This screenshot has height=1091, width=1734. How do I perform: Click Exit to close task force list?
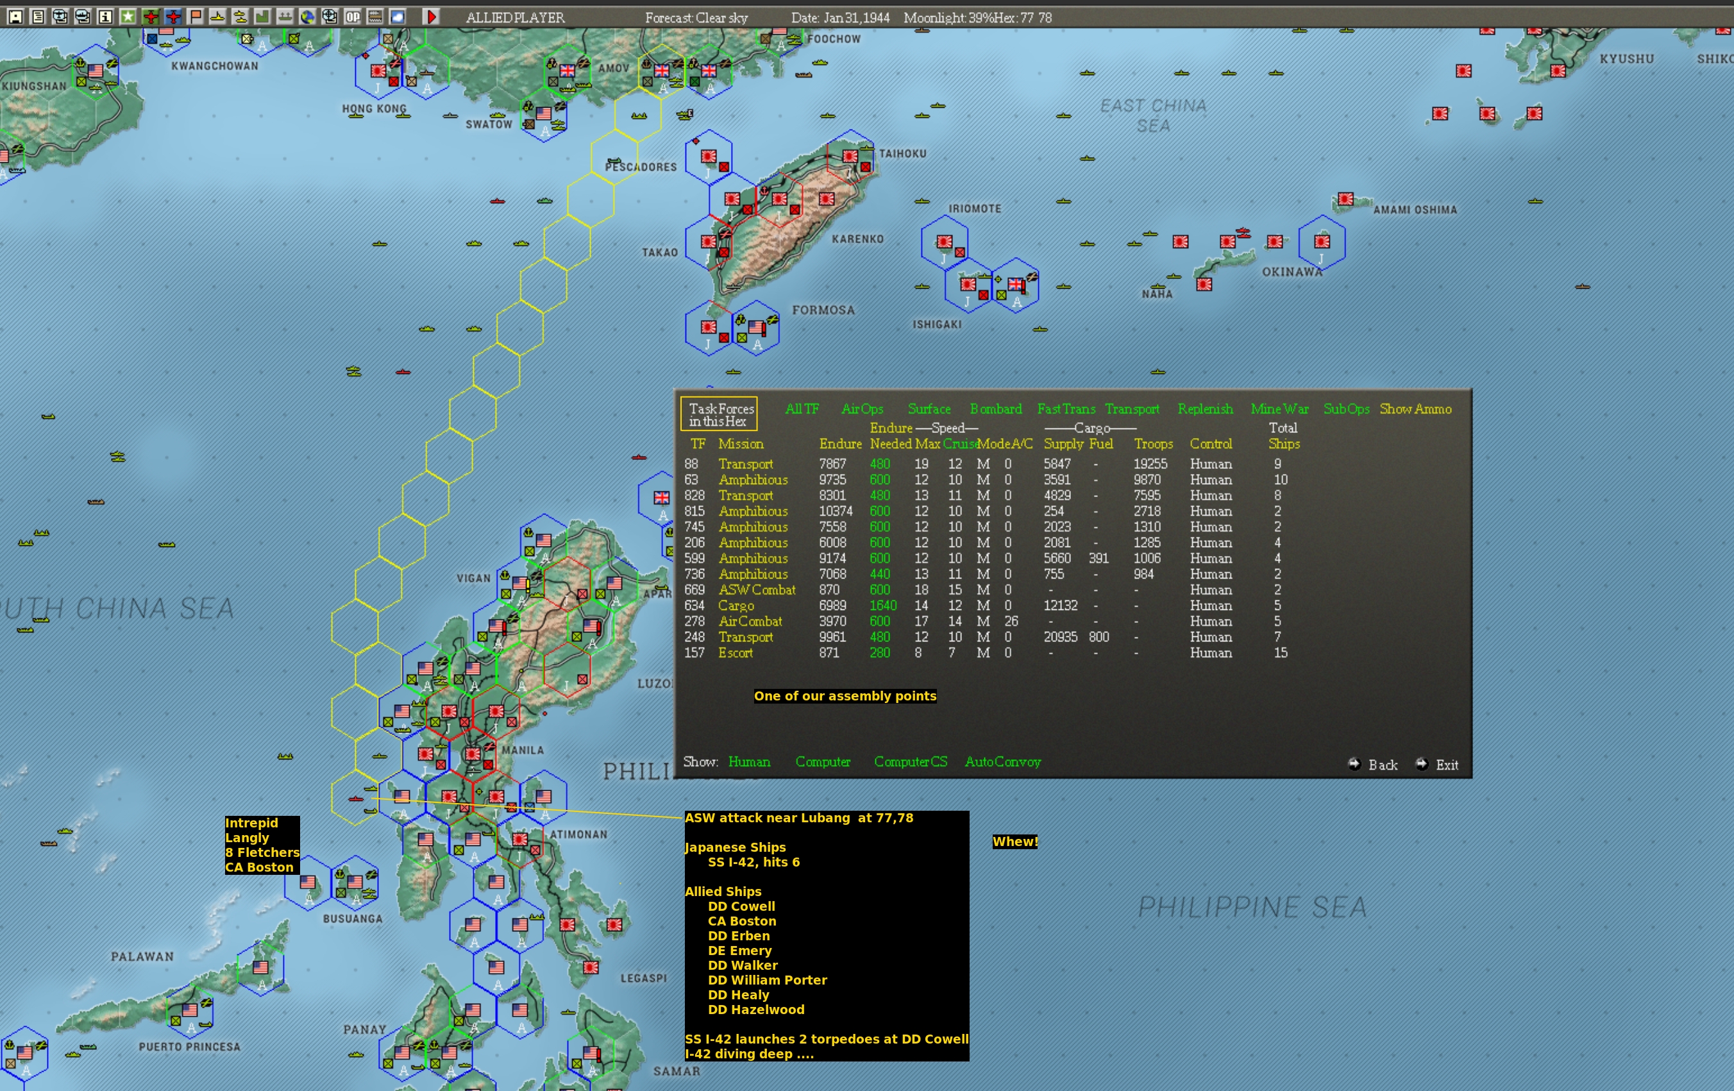pyautogui.click(x=1446, y=765)
